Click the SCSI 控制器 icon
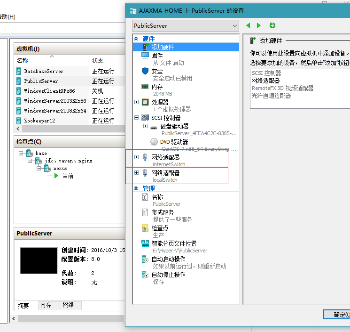Viewport: 350px width, 332px height. point(145,117)
